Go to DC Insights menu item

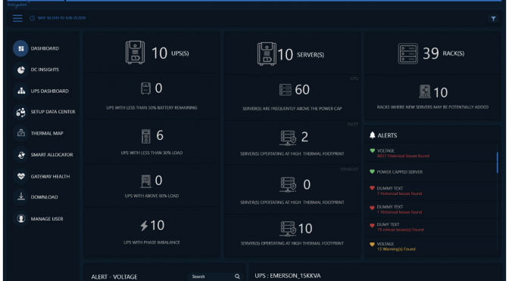[45, 70]
